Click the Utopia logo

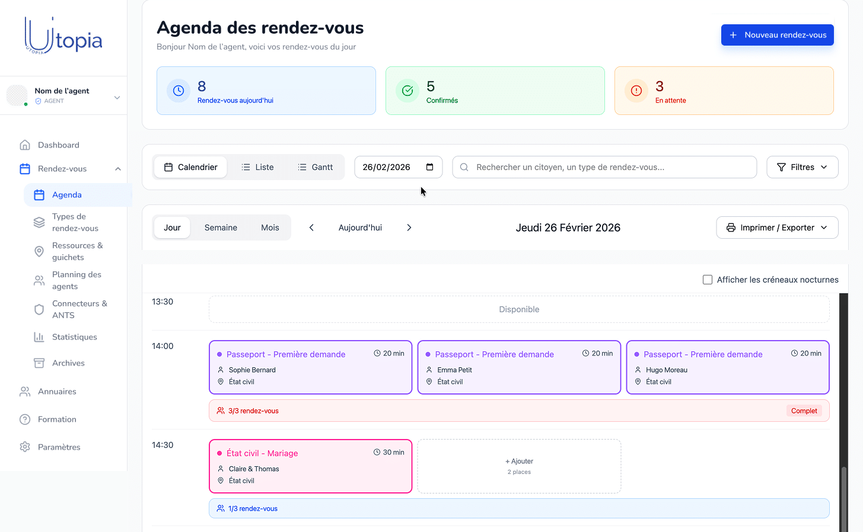click(x=62, y=36)
